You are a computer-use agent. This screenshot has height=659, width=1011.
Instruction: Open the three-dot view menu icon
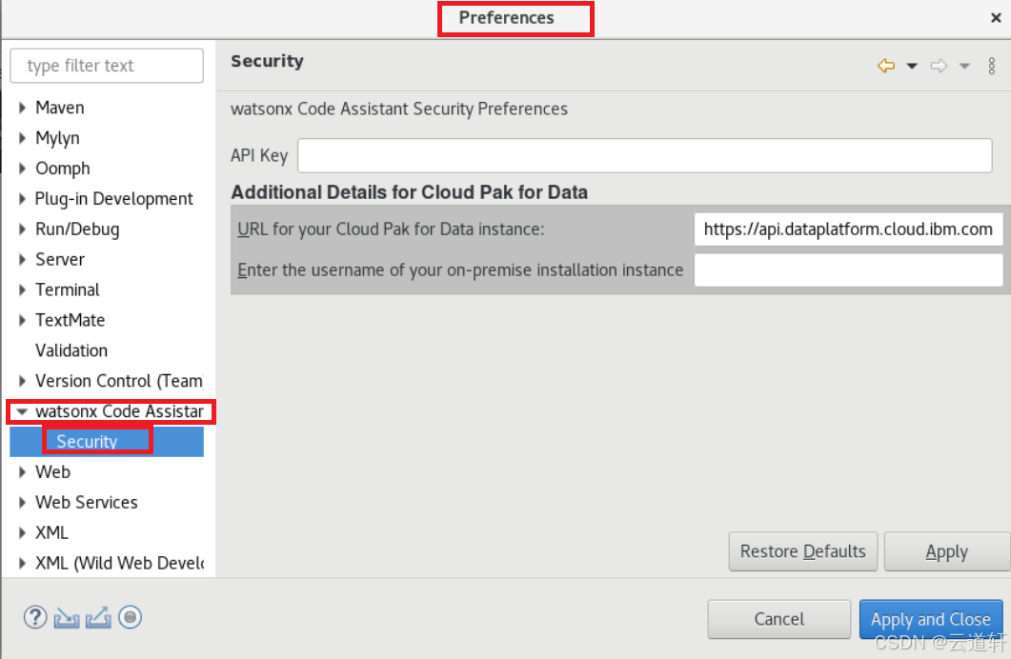coord(992,66)
